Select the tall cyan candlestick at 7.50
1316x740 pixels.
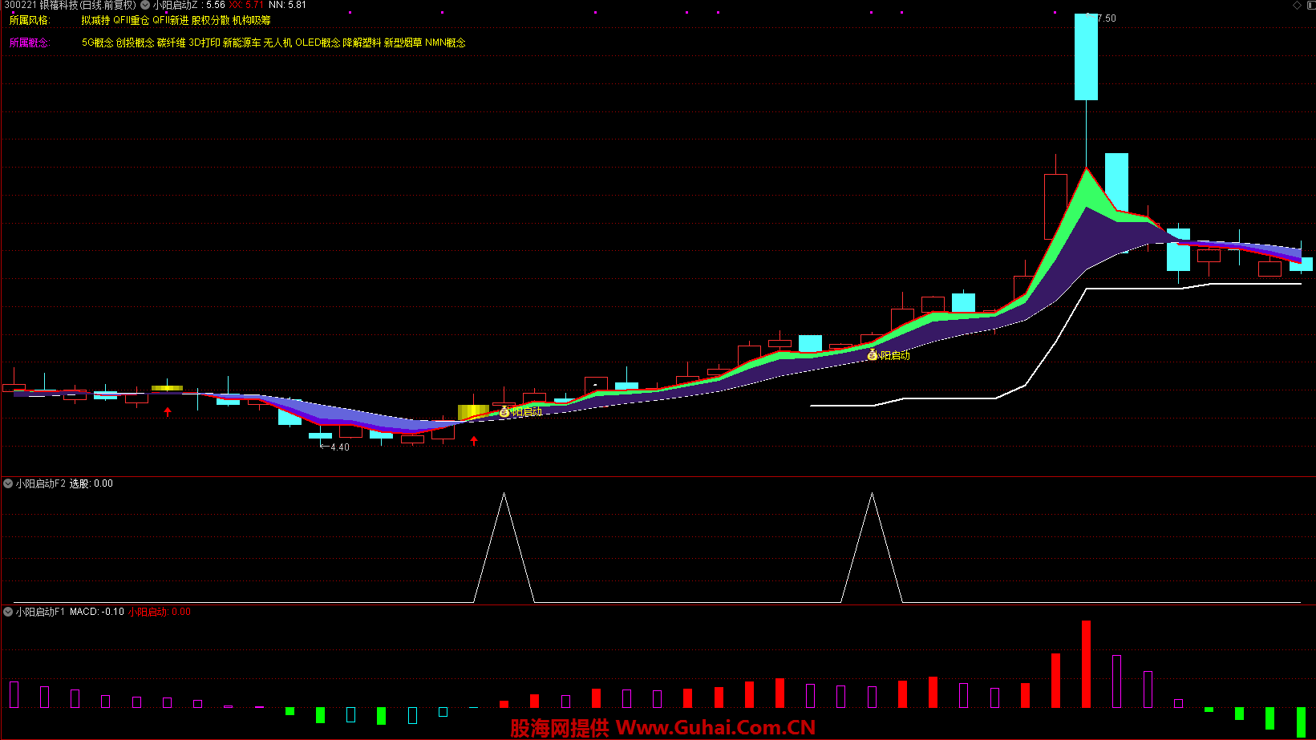pos(1086,57)
